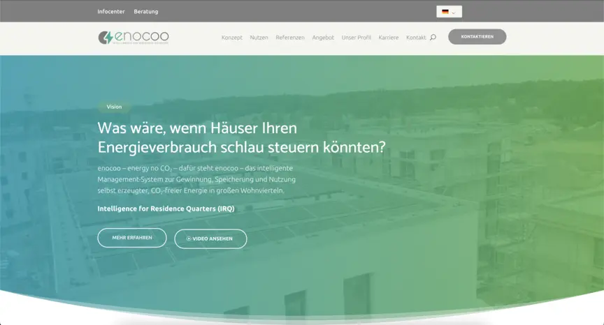Open the Beratung link
This screenshot has width=604, height=325.
pyautogui.click(x=146, y=12)
